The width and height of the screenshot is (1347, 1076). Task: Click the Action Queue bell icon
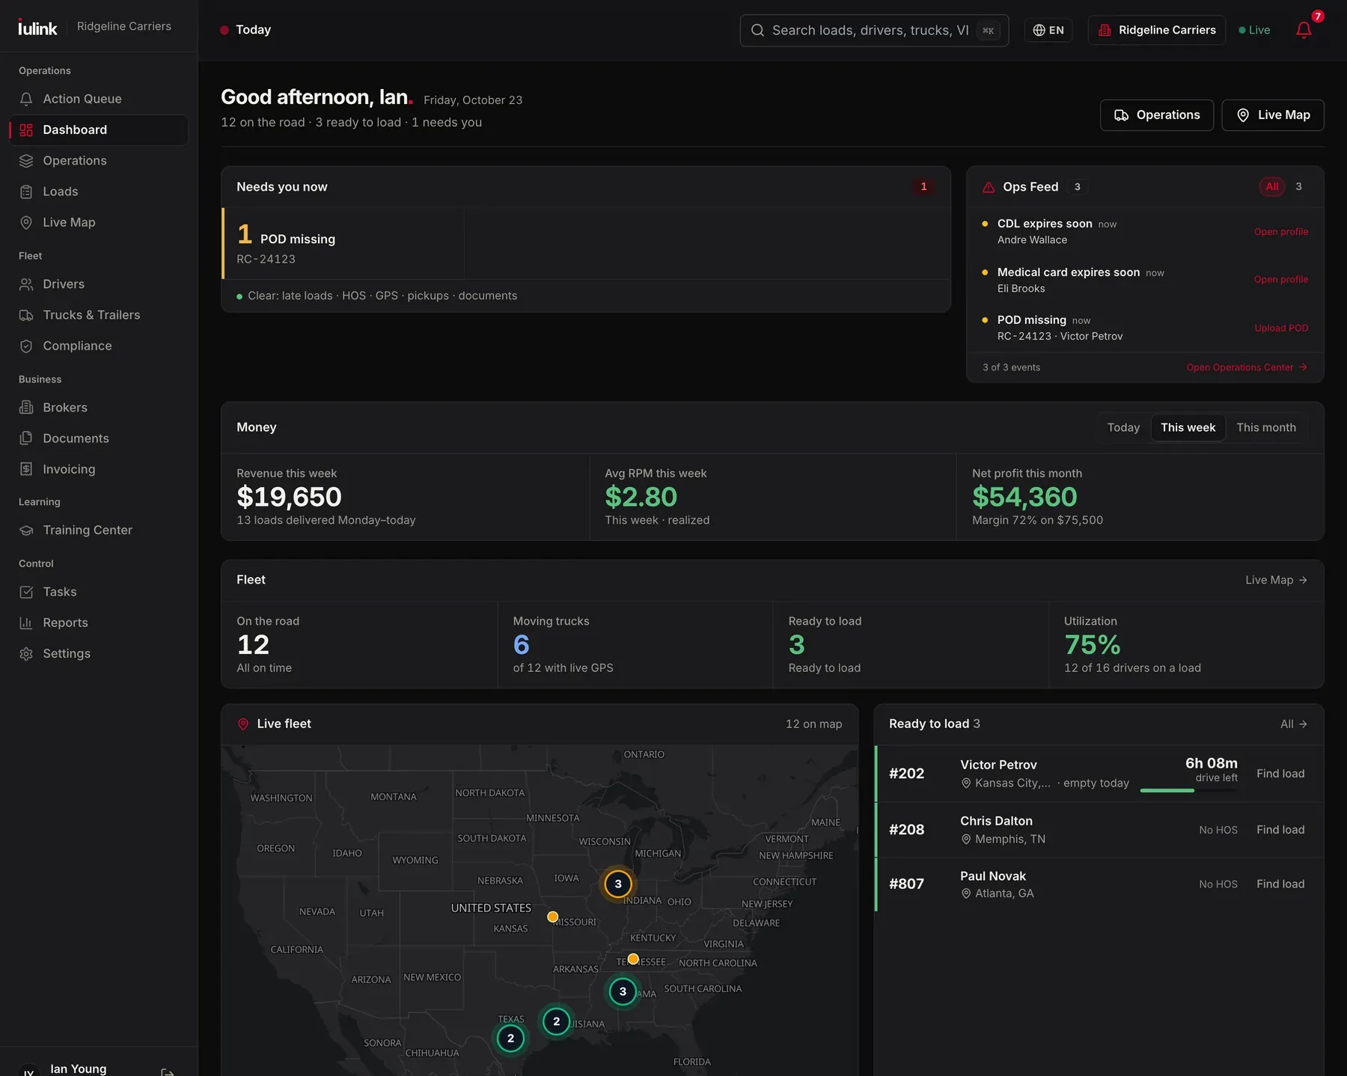pos(26,99)
